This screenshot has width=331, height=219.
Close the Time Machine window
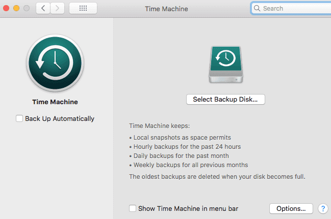6,8
